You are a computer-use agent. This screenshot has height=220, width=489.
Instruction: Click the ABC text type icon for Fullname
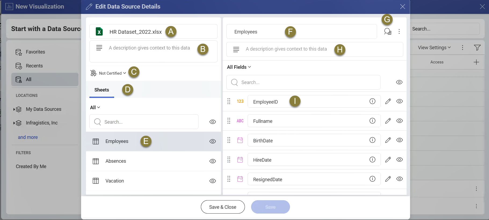240,121
